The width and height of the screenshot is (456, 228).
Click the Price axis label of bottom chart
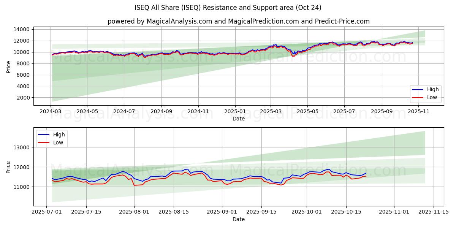tap(9, 167)
